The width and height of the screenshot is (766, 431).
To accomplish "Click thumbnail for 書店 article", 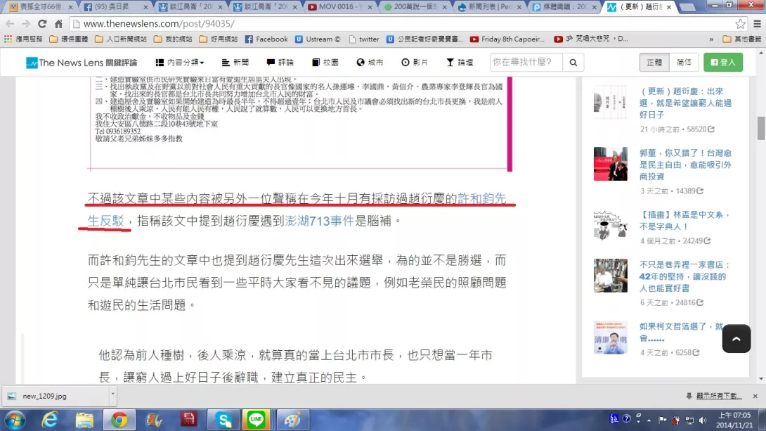I will click(x=610, y=276).
